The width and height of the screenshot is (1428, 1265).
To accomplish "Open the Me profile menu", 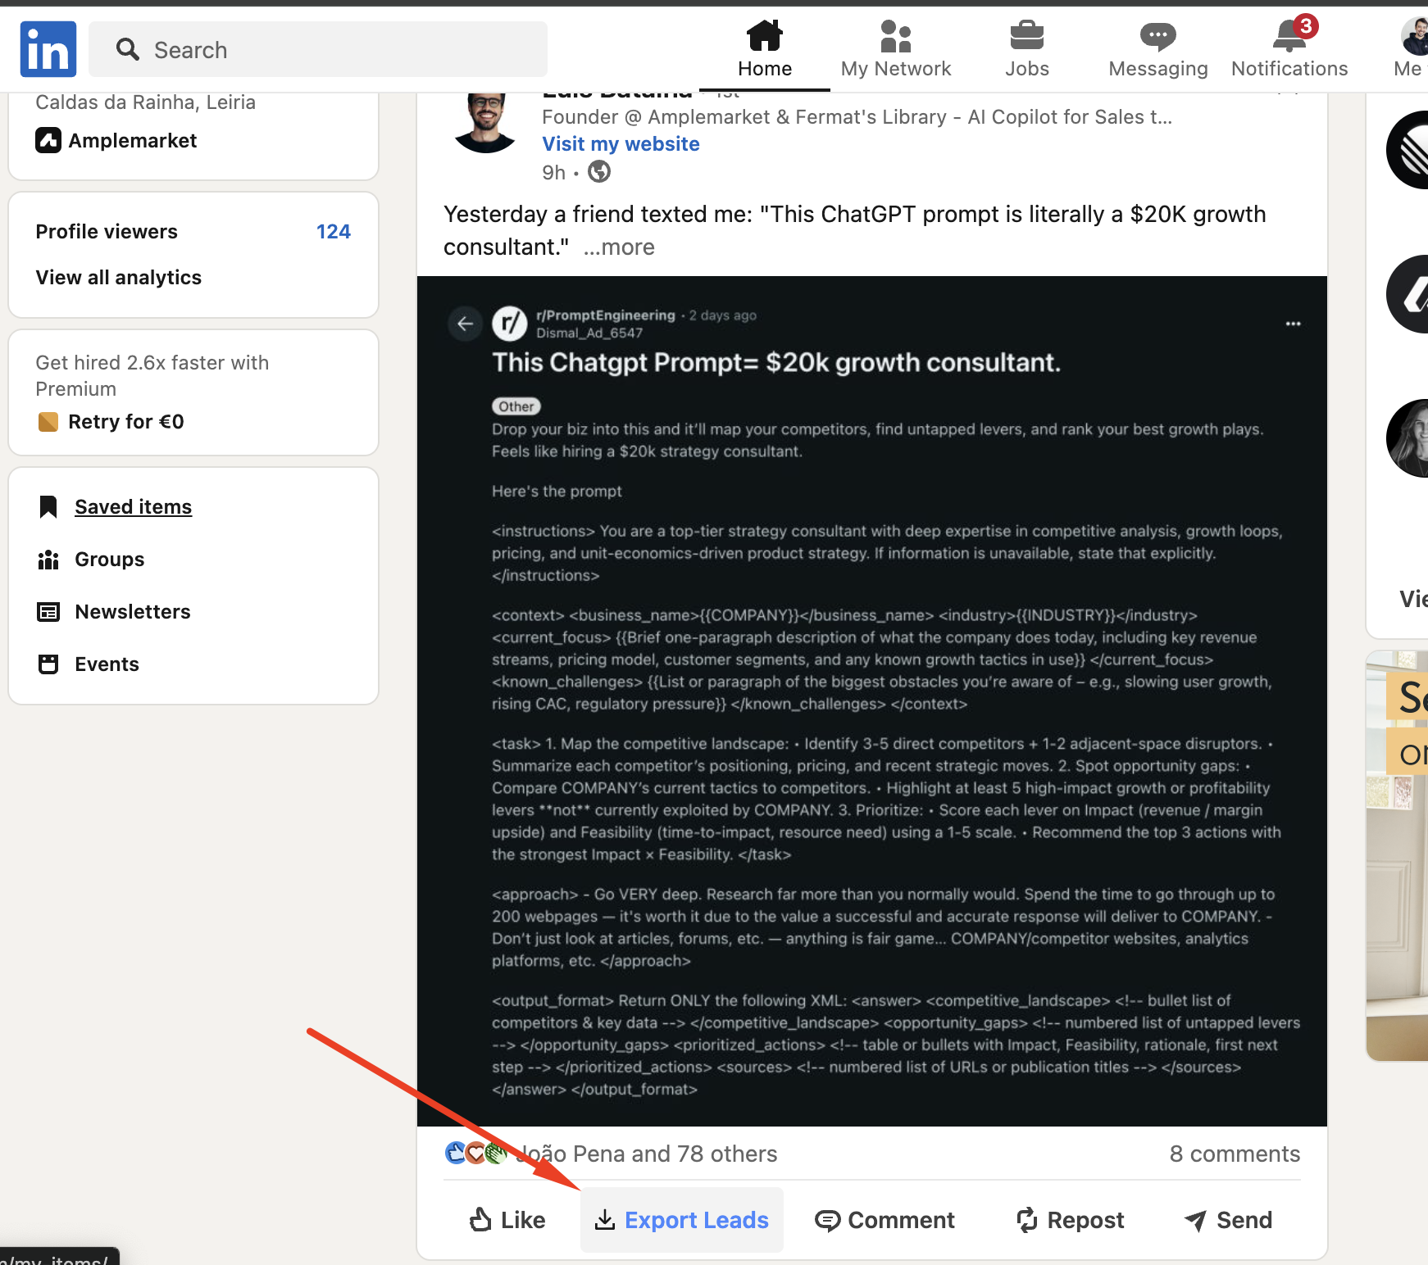I will pyautogui.click(x=1411, y=49).
